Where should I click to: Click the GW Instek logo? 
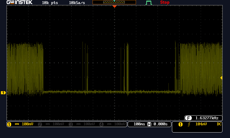click(x=20, y=2)
